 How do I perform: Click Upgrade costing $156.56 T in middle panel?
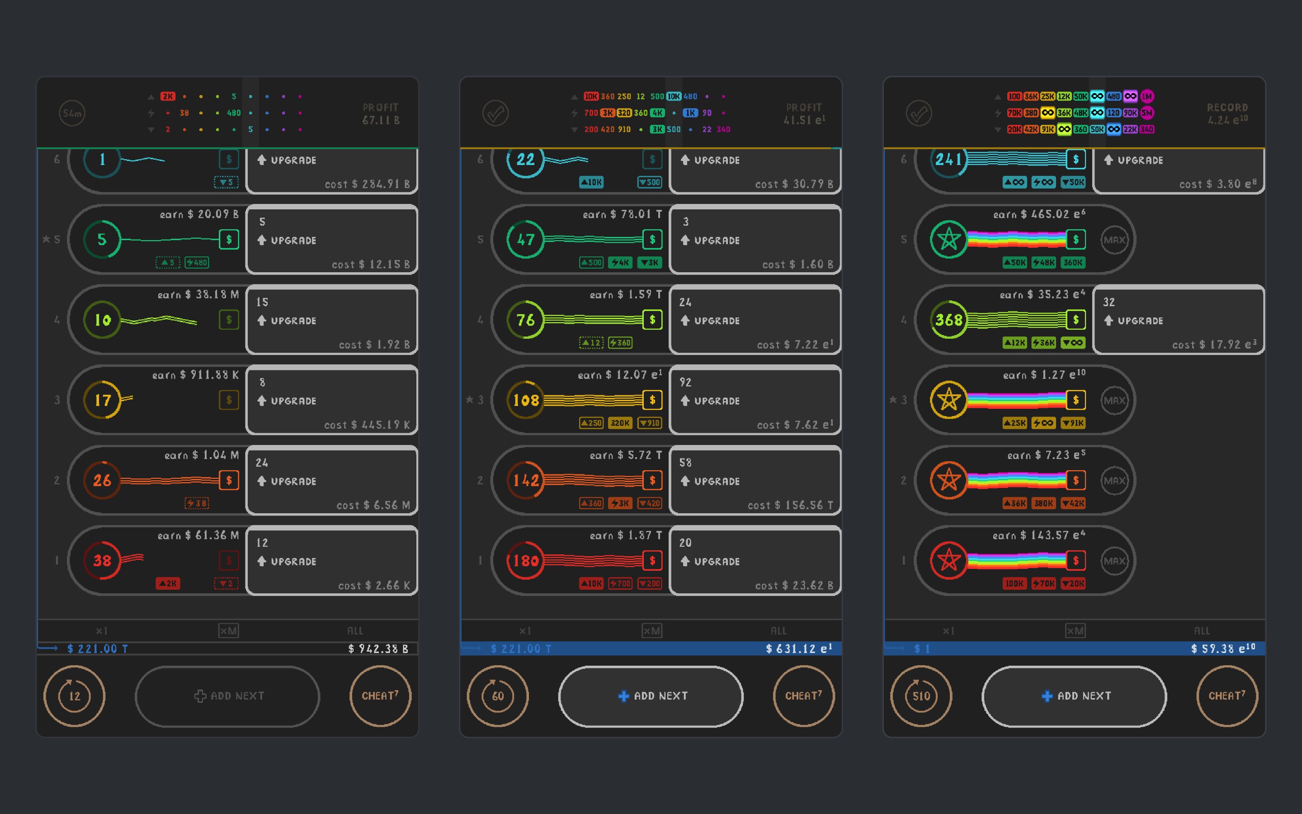pyautogui.click(x=755, y=480)
